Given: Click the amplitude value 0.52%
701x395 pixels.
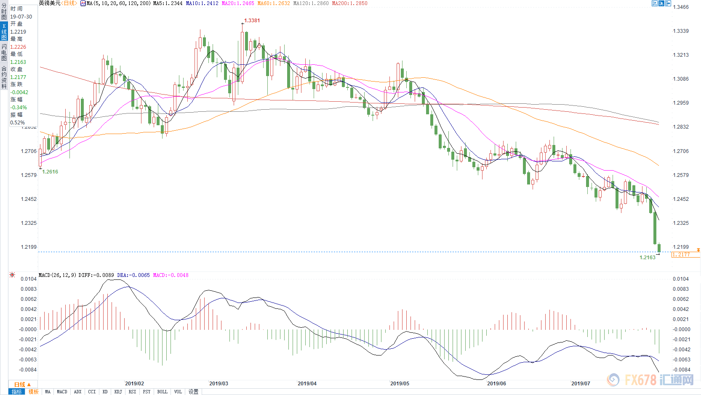Looking at the screenshot, I should coord(18,123).
